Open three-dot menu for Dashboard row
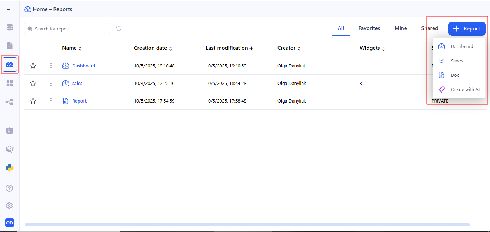Viewport: 490px width, 232px height. [x=51, y=66]
